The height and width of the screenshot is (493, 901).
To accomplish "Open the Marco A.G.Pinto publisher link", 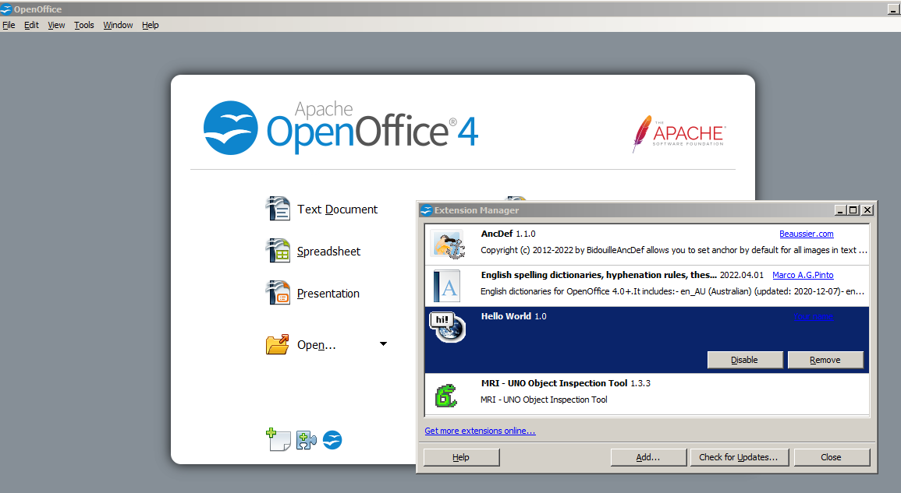I will pyautogui.click(x=803, y=275).
